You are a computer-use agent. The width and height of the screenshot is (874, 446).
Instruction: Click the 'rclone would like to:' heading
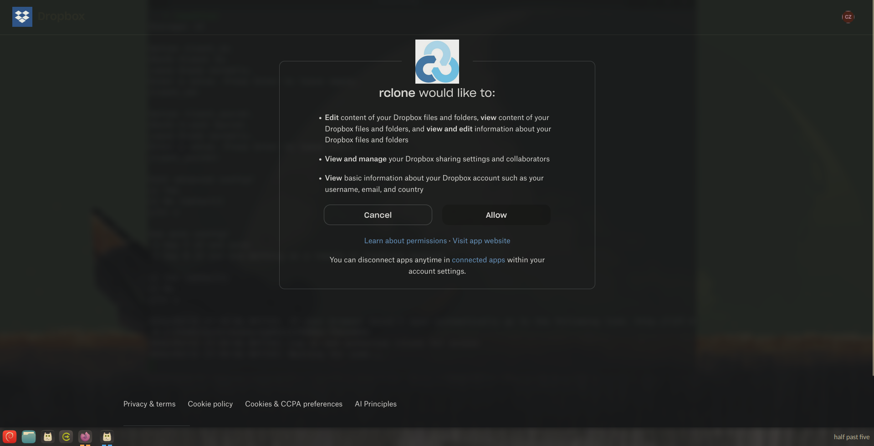437,93
